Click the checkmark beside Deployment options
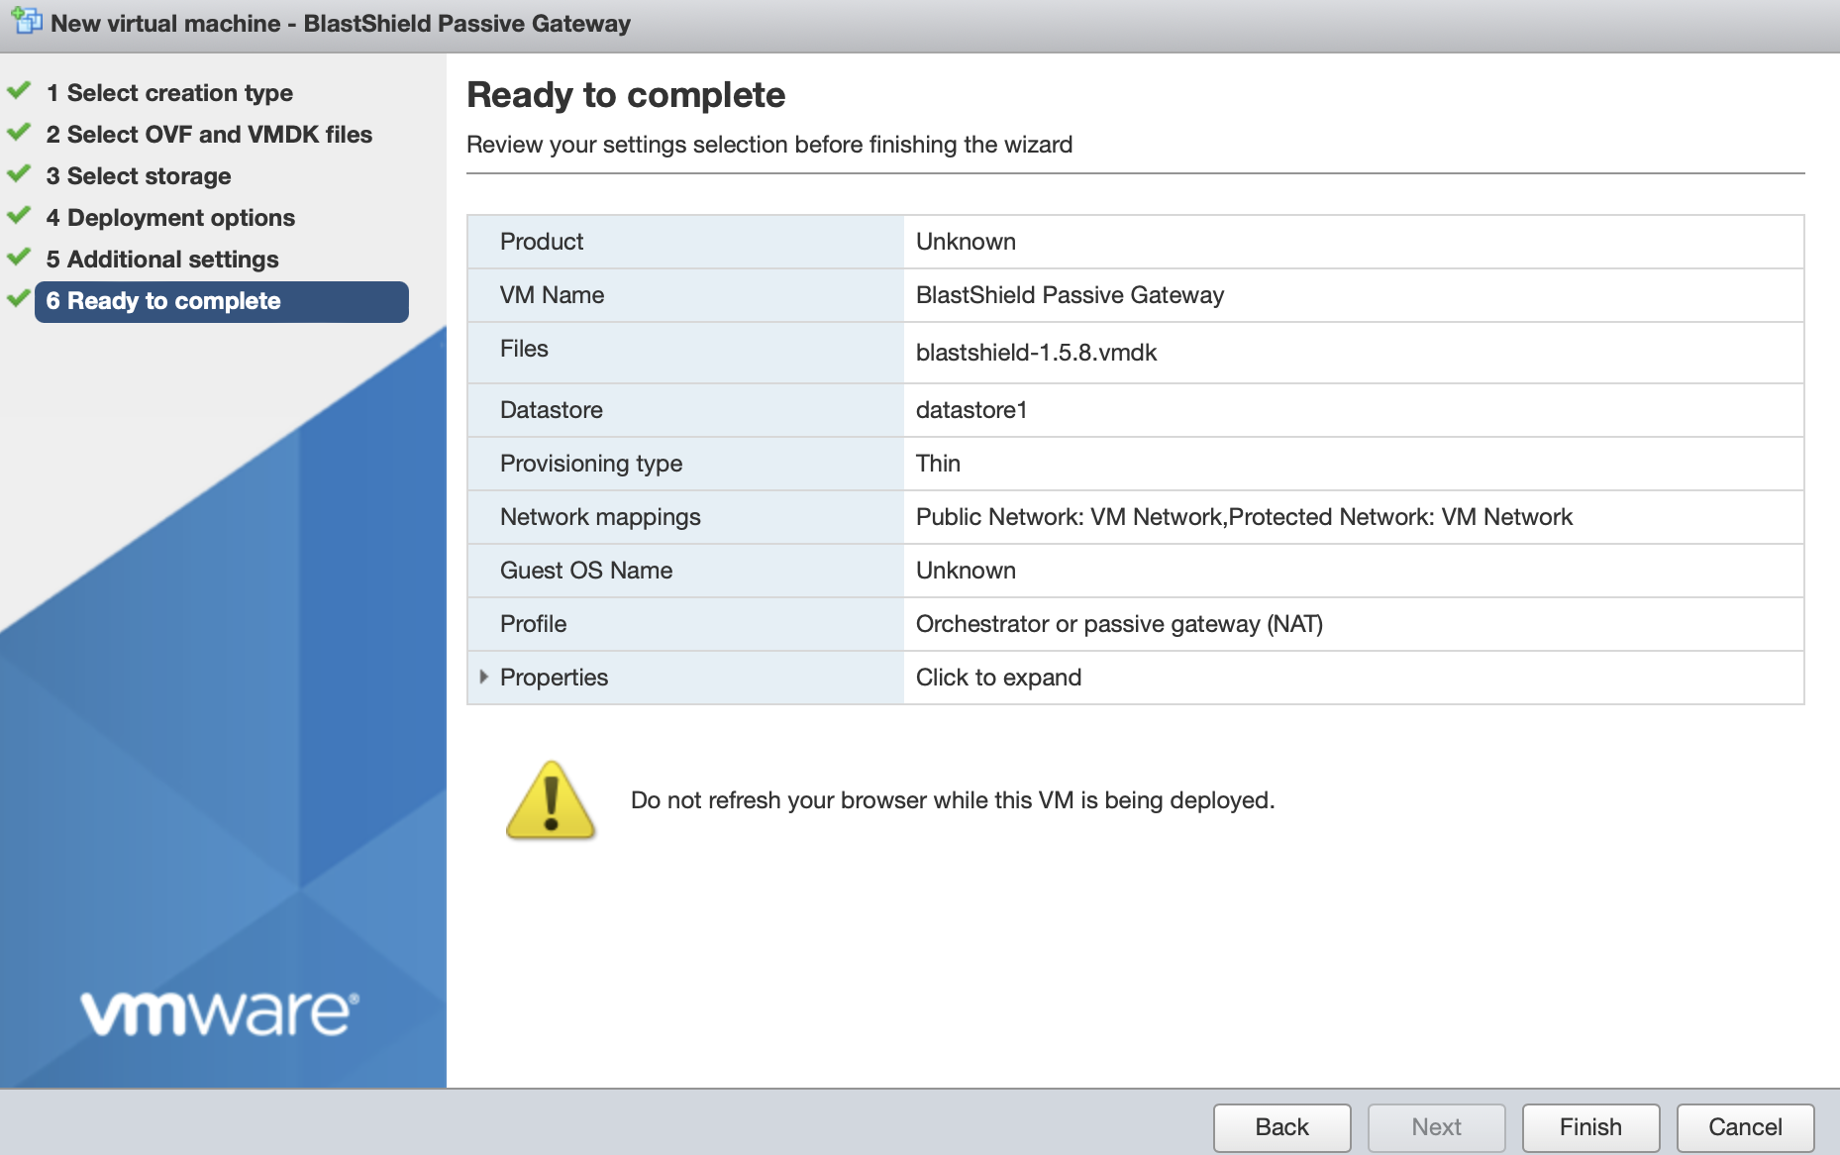 tap(18, 216)
